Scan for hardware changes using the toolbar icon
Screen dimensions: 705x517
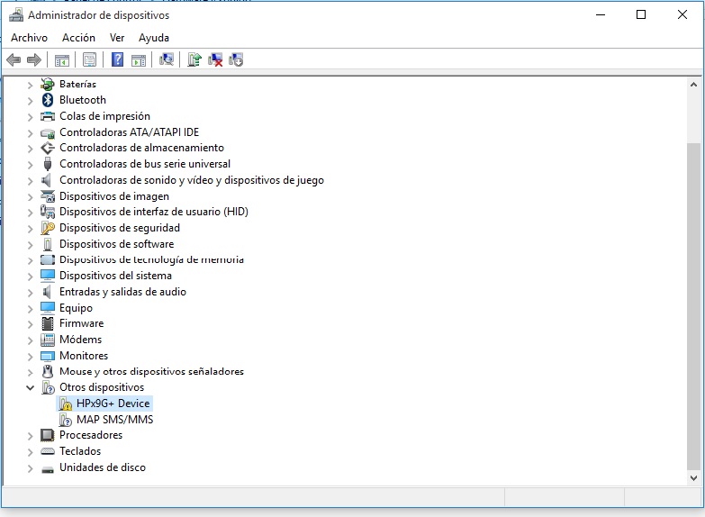[167, 60]
